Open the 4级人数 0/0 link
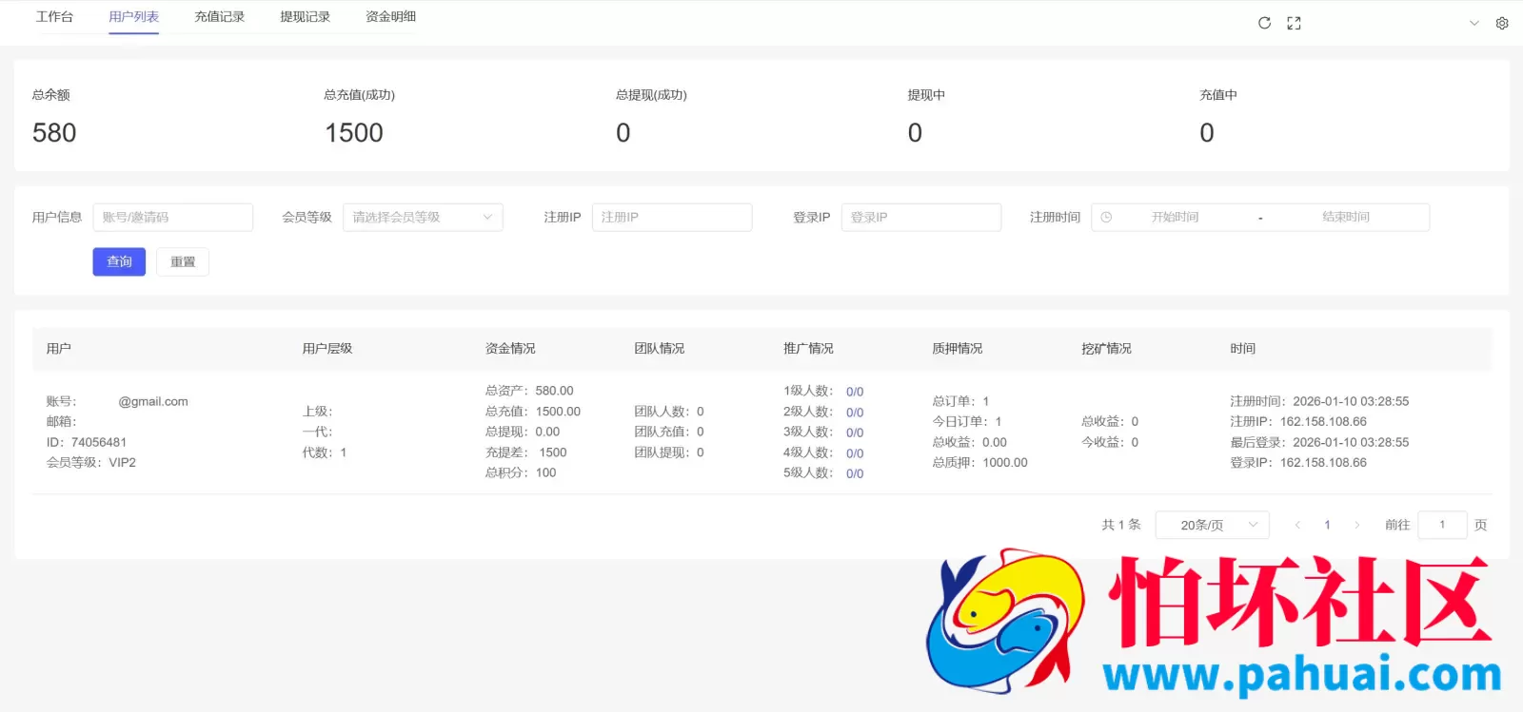 [x=855, y=453]
